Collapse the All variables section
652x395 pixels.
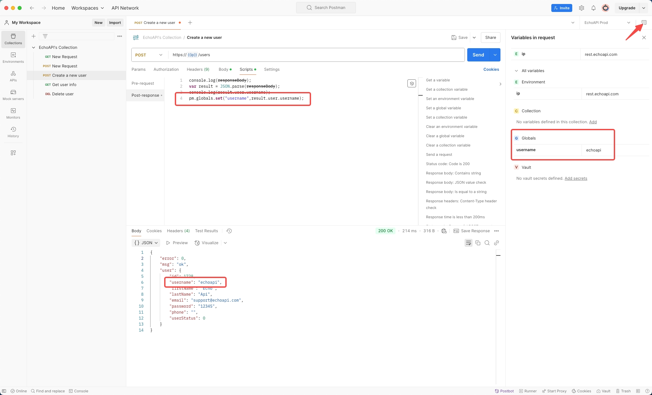click(516, 71)
